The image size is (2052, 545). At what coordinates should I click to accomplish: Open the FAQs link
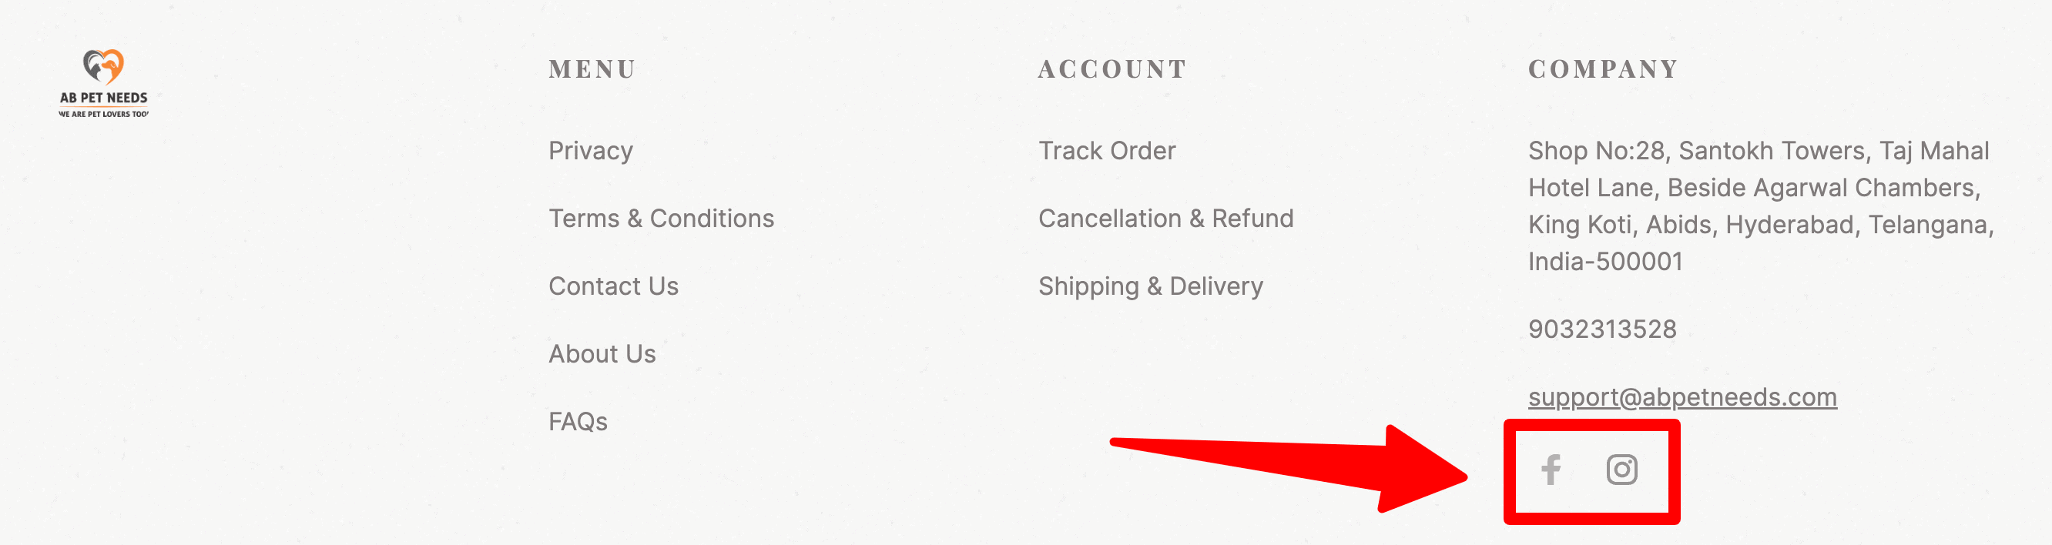coord(578,421)
